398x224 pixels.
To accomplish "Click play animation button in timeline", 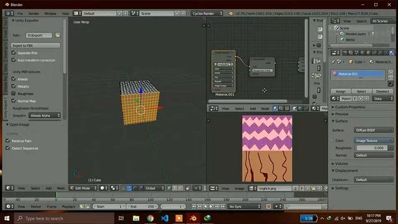I will click(211, 207).
